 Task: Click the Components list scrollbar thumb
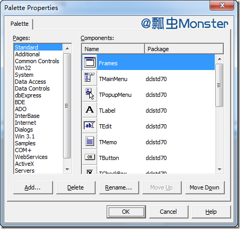(219, 85)
